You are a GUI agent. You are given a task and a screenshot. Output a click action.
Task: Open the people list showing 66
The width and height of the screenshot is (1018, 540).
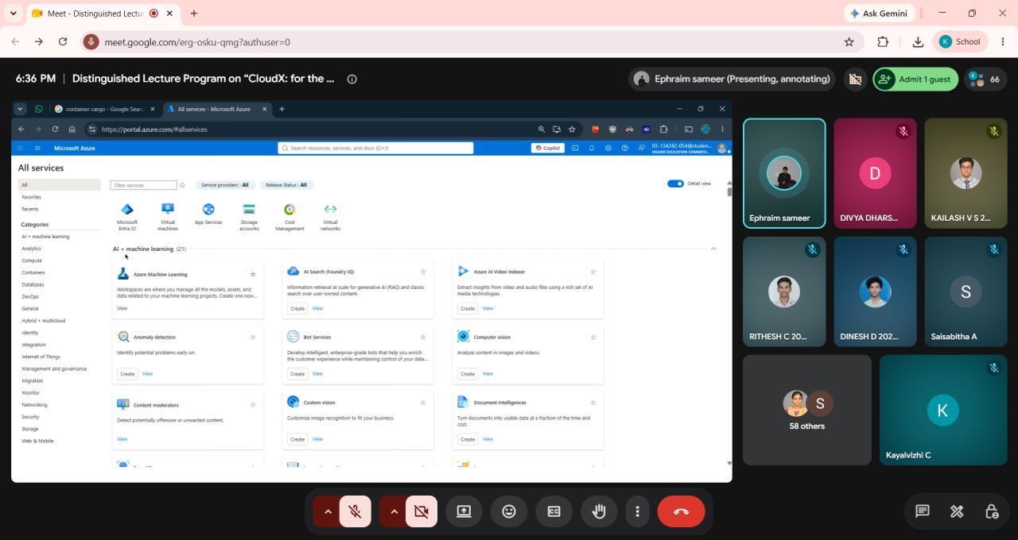(x=985, y=79)
